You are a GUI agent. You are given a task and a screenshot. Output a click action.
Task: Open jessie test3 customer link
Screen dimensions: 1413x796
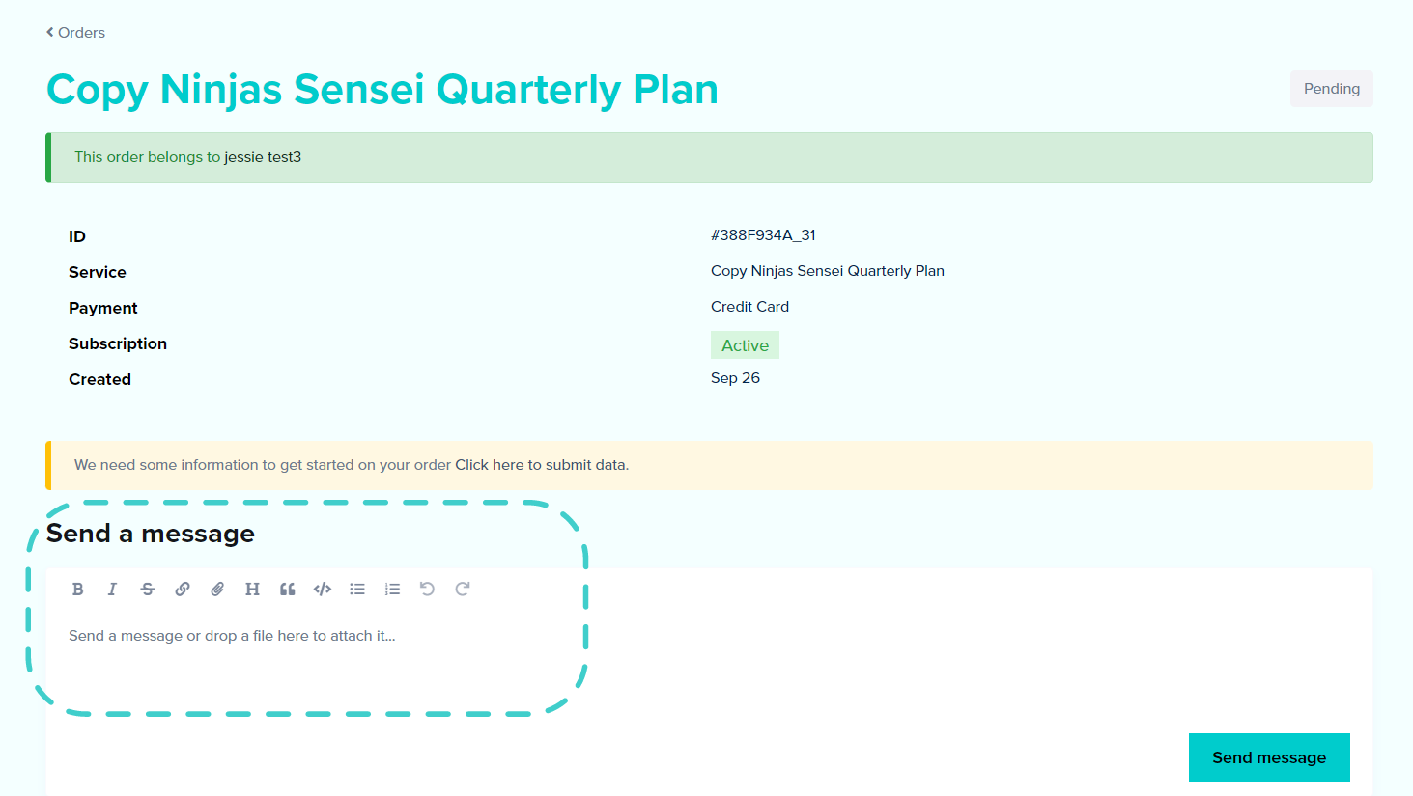263,157
